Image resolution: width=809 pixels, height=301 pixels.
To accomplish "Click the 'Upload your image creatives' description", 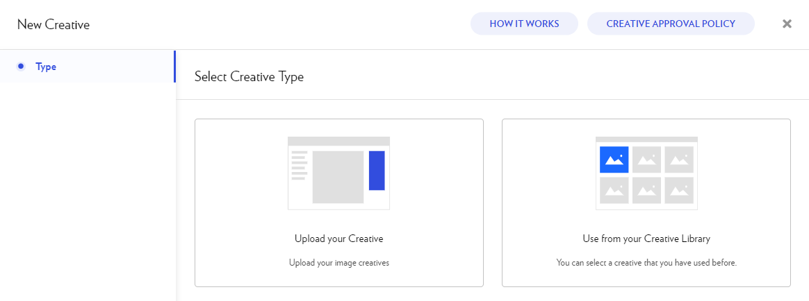I will (338, 263).
